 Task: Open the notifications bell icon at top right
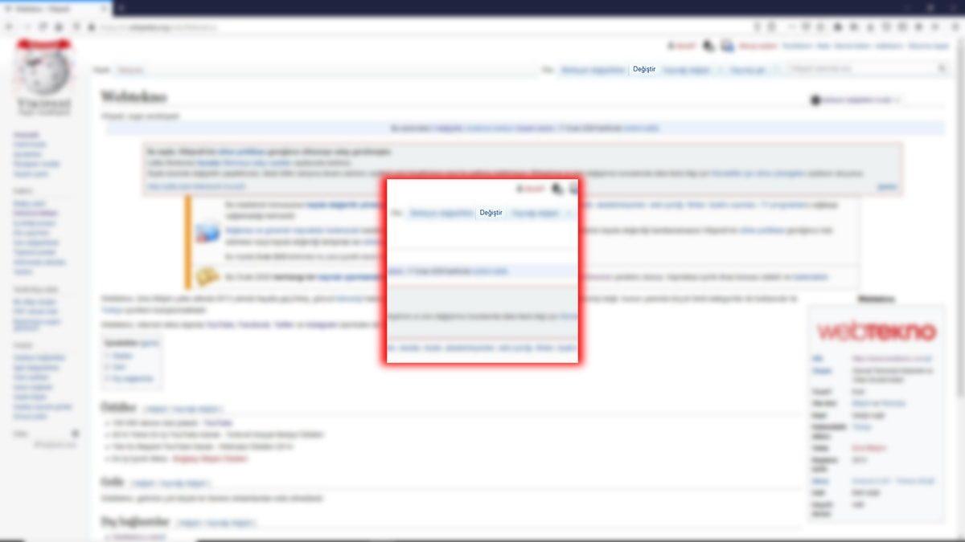707,44
